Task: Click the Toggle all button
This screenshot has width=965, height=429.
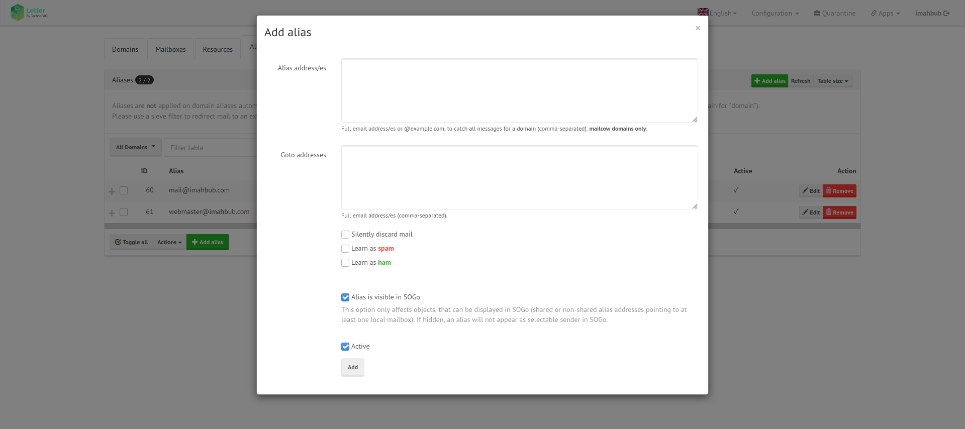Action: click(x=131, y=242)
